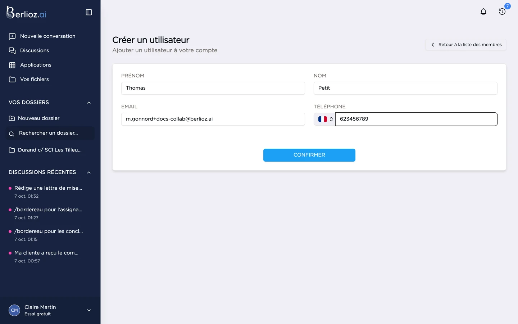Open the French flag country selector
Viewport: 518px width, 324px height.
[x=325, y=119]
